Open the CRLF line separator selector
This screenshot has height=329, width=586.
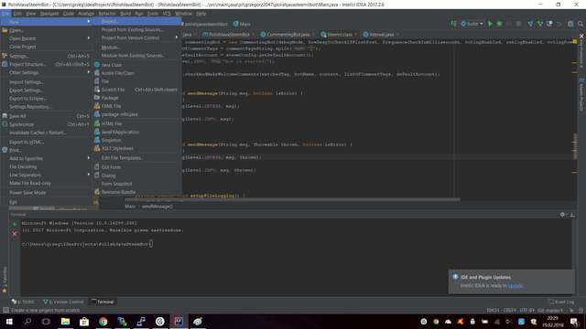[509, 310]
